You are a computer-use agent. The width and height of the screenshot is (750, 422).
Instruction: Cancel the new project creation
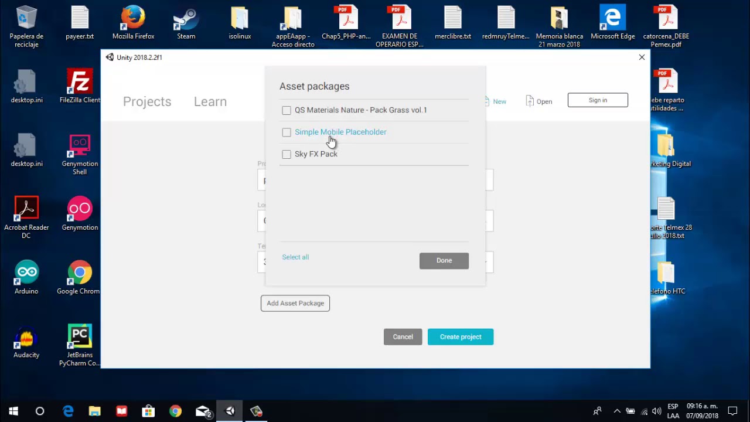coord(403,337)
